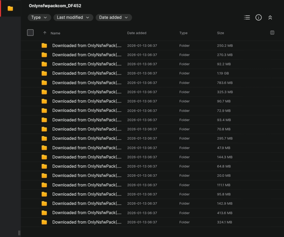Screen dimensions: 284x237
Task: Click folder icon of the 1.19 GB row
Action: tap(44, 73)
